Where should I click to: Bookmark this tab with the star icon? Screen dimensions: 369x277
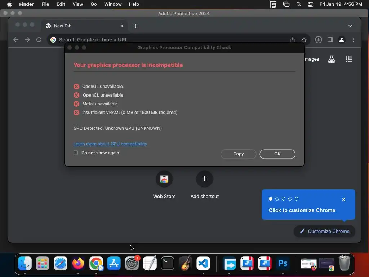(304, 40)
